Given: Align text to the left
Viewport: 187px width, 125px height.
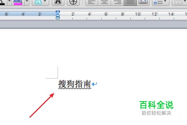Looking at the screenshot, I should point(92,2).
